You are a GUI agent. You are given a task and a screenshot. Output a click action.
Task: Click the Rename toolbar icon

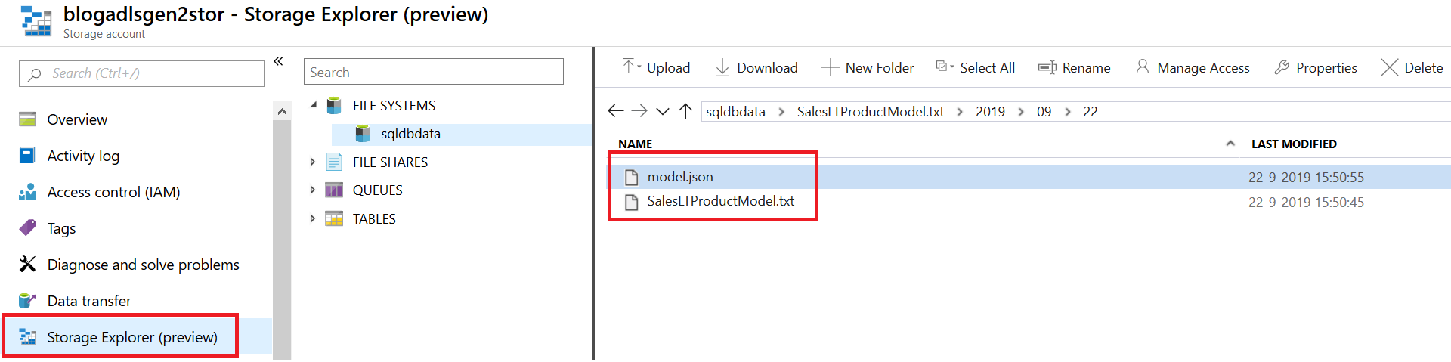coord(1047,68)
